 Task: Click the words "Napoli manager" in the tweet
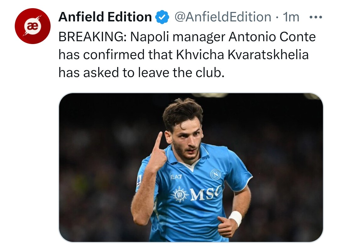click(178, 37)
